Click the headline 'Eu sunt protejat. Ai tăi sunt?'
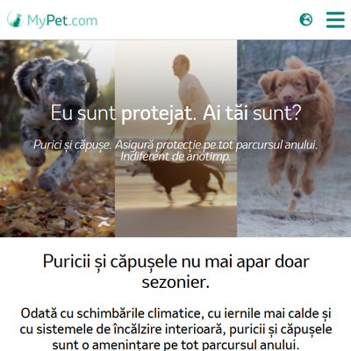 point(175,113)
